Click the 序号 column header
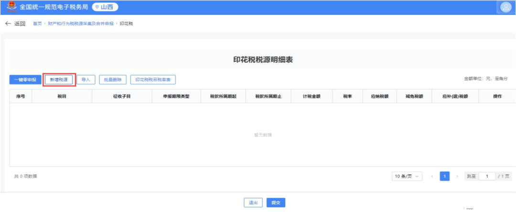The width and height of the screenshot is (516, 212). 21,97
